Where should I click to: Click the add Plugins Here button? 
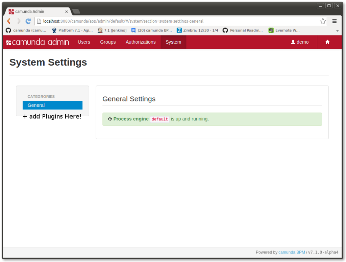52,116
